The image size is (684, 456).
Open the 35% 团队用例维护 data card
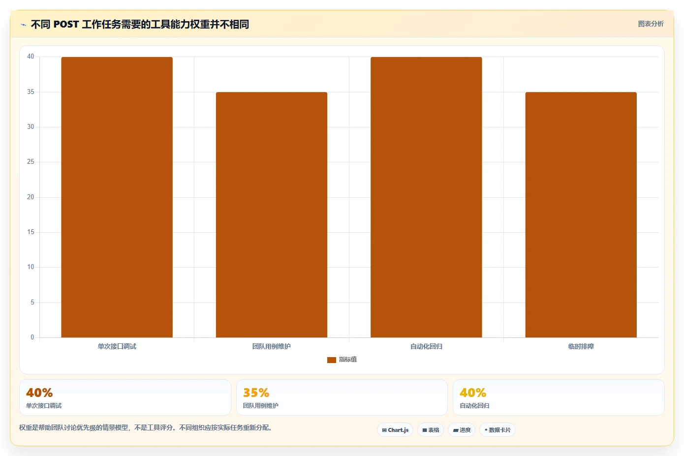pyautogui.click(x=342, y=397)
